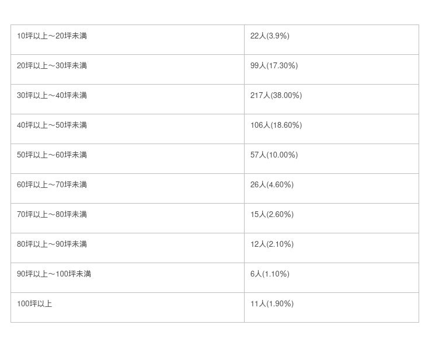This screenshot has width=432, height=346.
Task: Select the 11人(1.90%) value cell
Action: 272,304
